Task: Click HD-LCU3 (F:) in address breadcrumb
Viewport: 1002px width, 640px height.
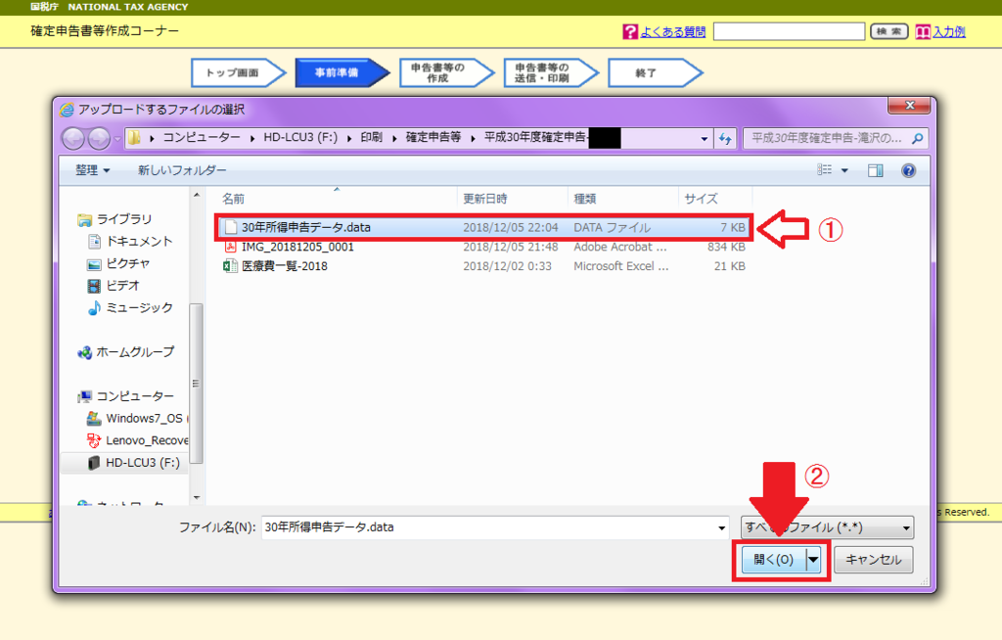Action: (300, 137)
